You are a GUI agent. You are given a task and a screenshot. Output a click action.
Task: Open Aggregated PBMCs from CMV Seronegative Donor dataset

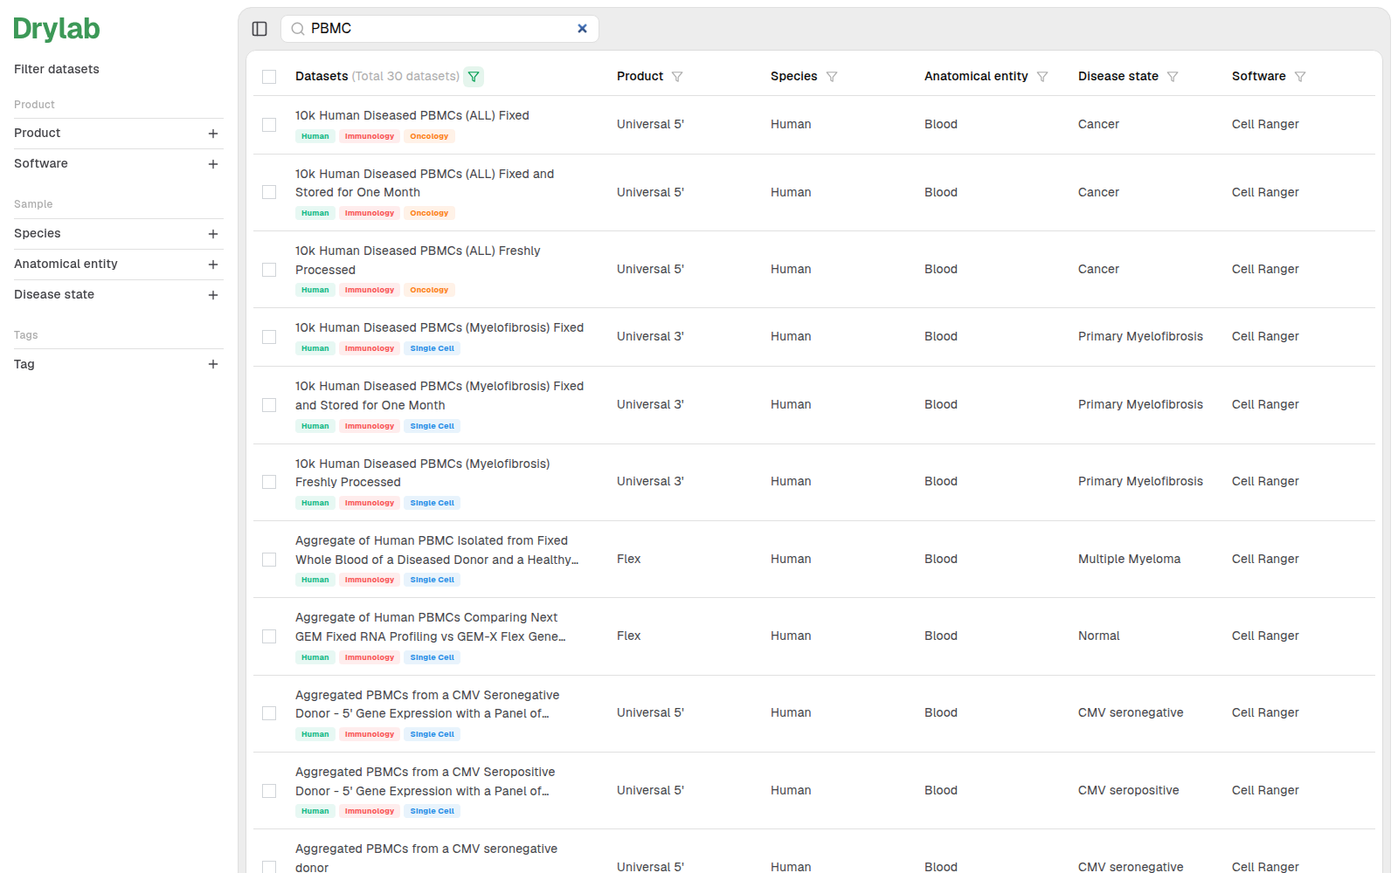point(427,705)
